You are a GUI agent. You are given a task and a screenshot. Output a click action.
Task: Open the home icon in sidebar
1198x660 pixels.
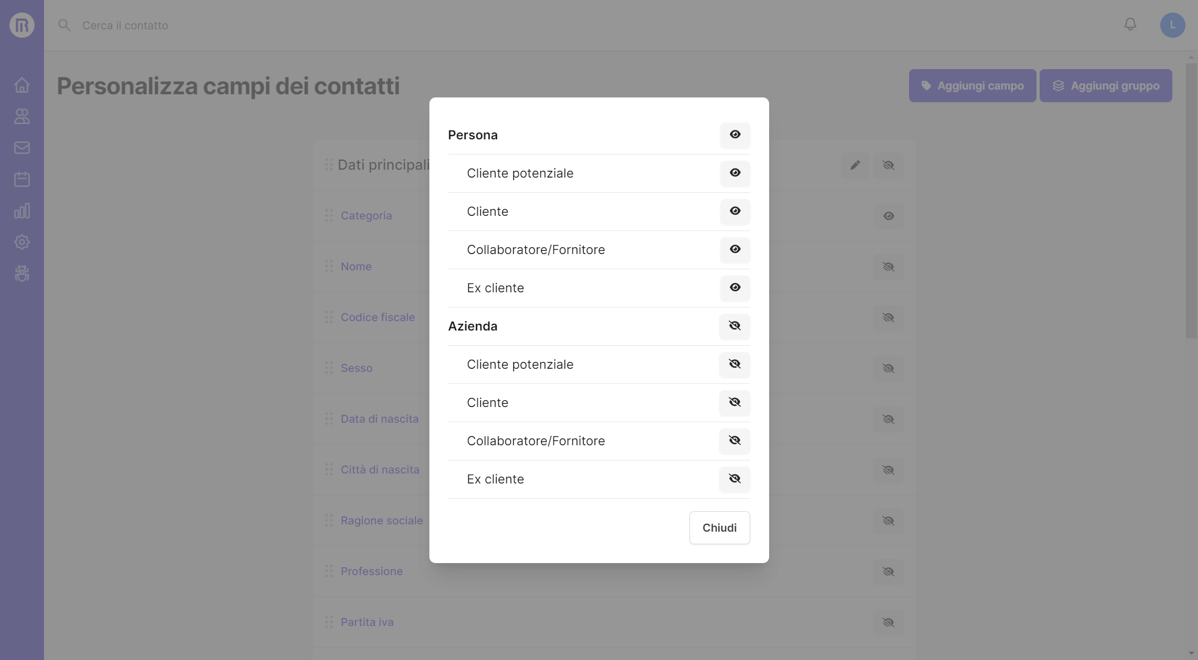[x=22, y=85]
